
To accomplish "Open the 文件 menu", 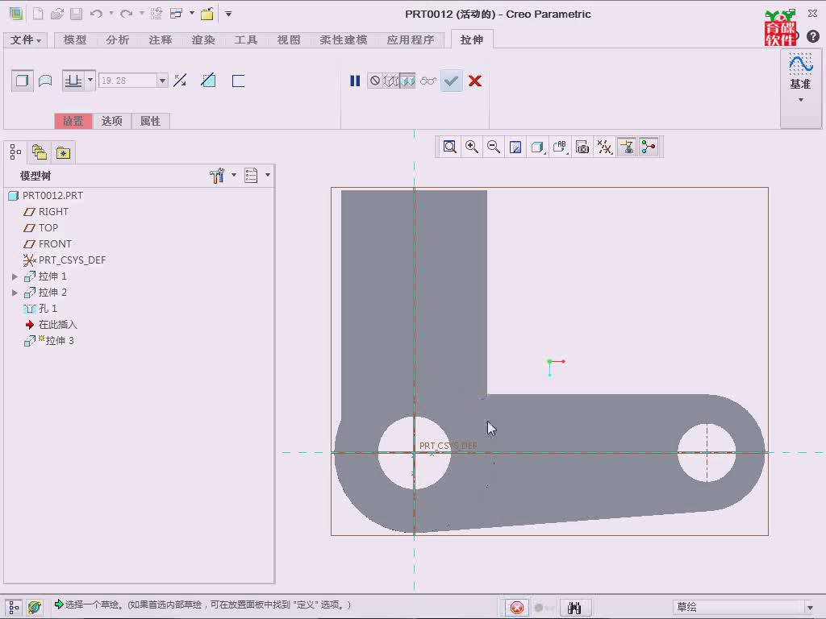I will pos(25,40).
